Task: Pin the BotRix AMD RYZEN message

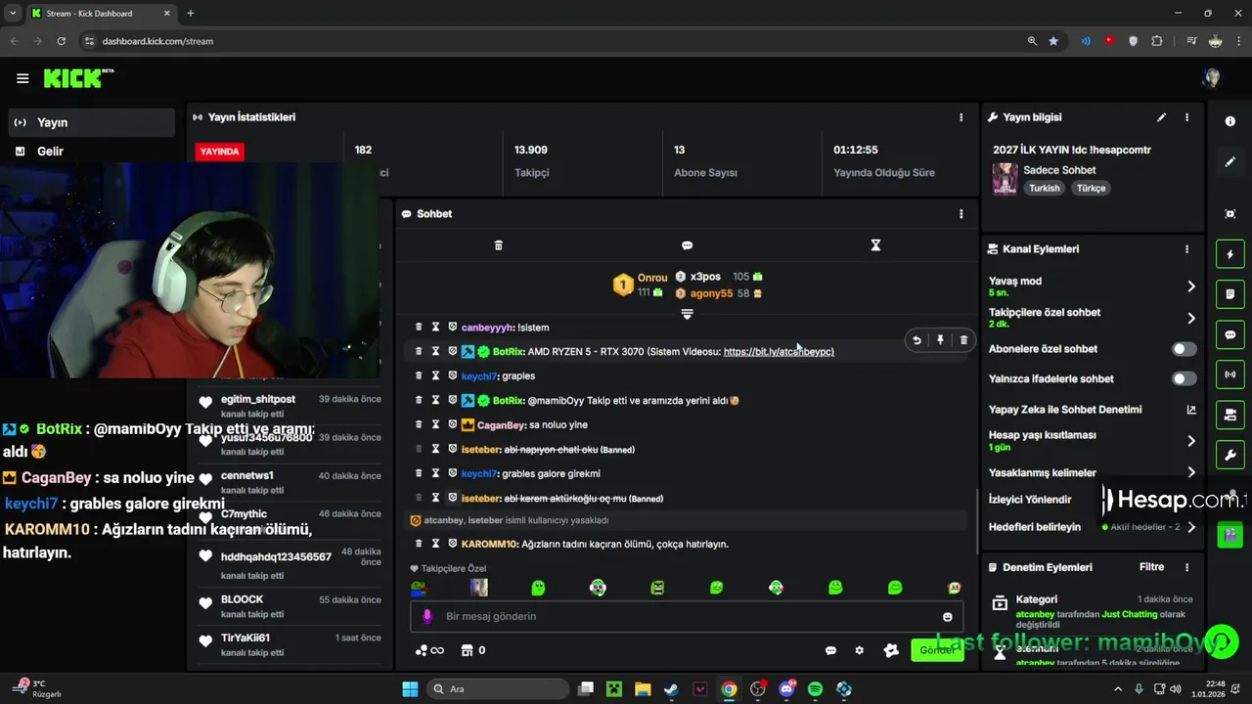Action: click(x=940, y=340)
